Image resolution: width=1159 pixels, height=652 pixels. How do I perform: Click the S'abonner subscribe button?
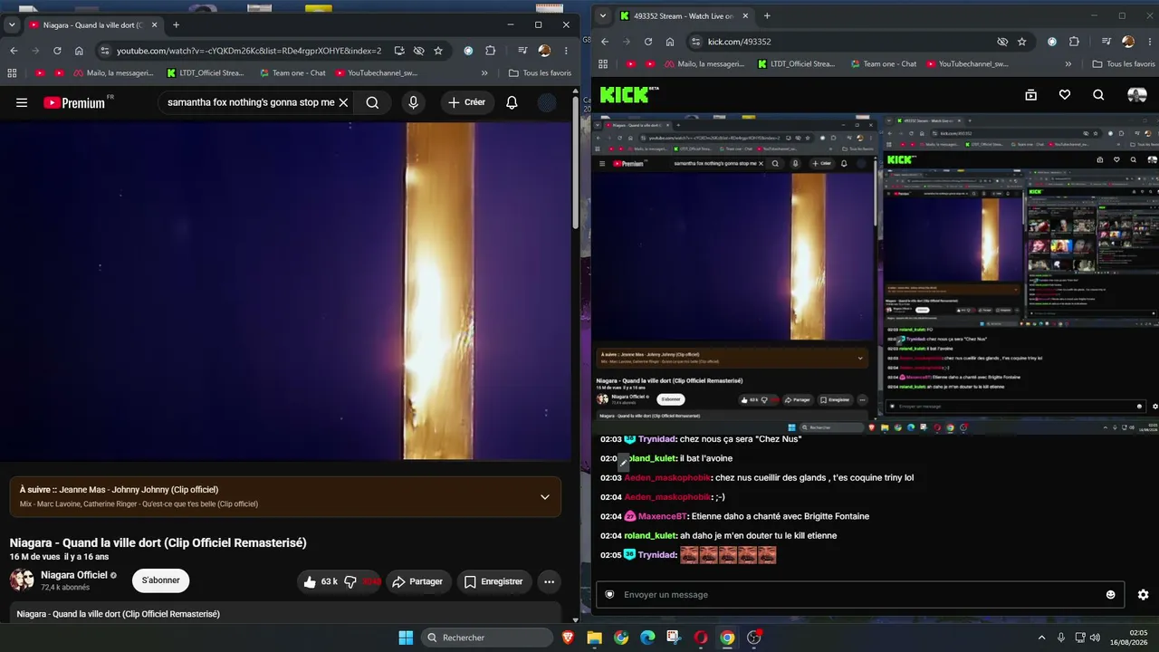coord(160,580)
